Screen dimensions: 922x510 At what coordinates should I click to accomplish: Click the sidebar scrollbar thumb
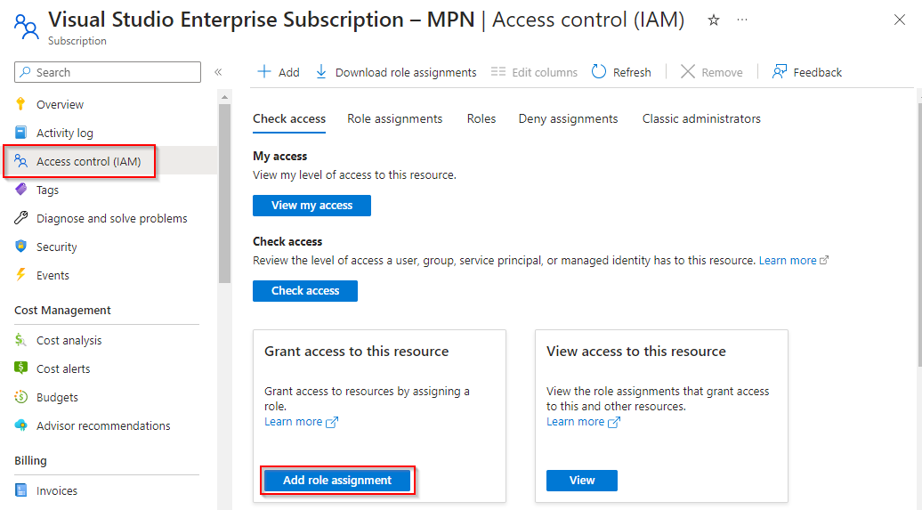click(x=224, y=194)
